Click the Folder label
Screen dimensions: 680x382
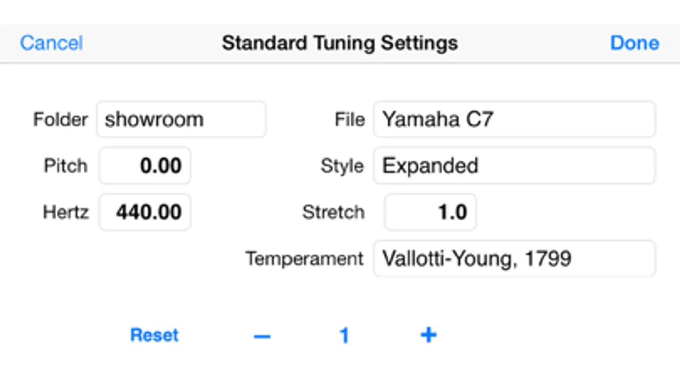[60, 119]
